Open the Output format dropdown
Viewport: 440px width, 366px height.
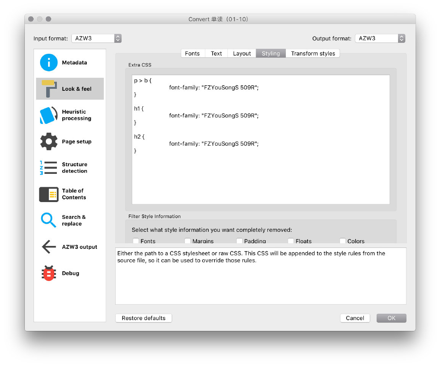[x=380, y=39]
